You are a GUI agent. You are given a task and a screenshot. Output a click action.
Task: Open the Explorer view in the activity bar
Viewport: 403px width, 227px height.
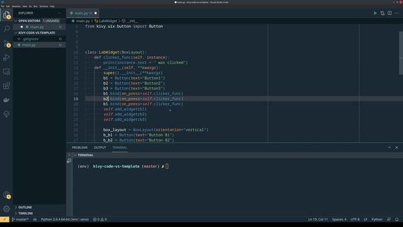[x=6, y=15]
